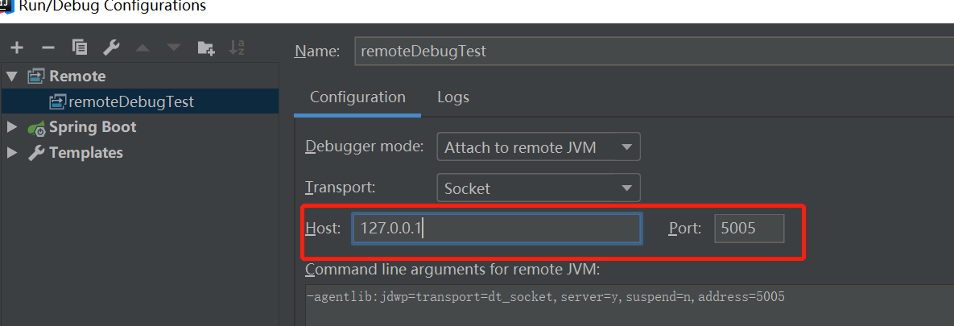Expand the Spring Boot node
Viewport: 954px width, 326px height.
pos(11,127)
